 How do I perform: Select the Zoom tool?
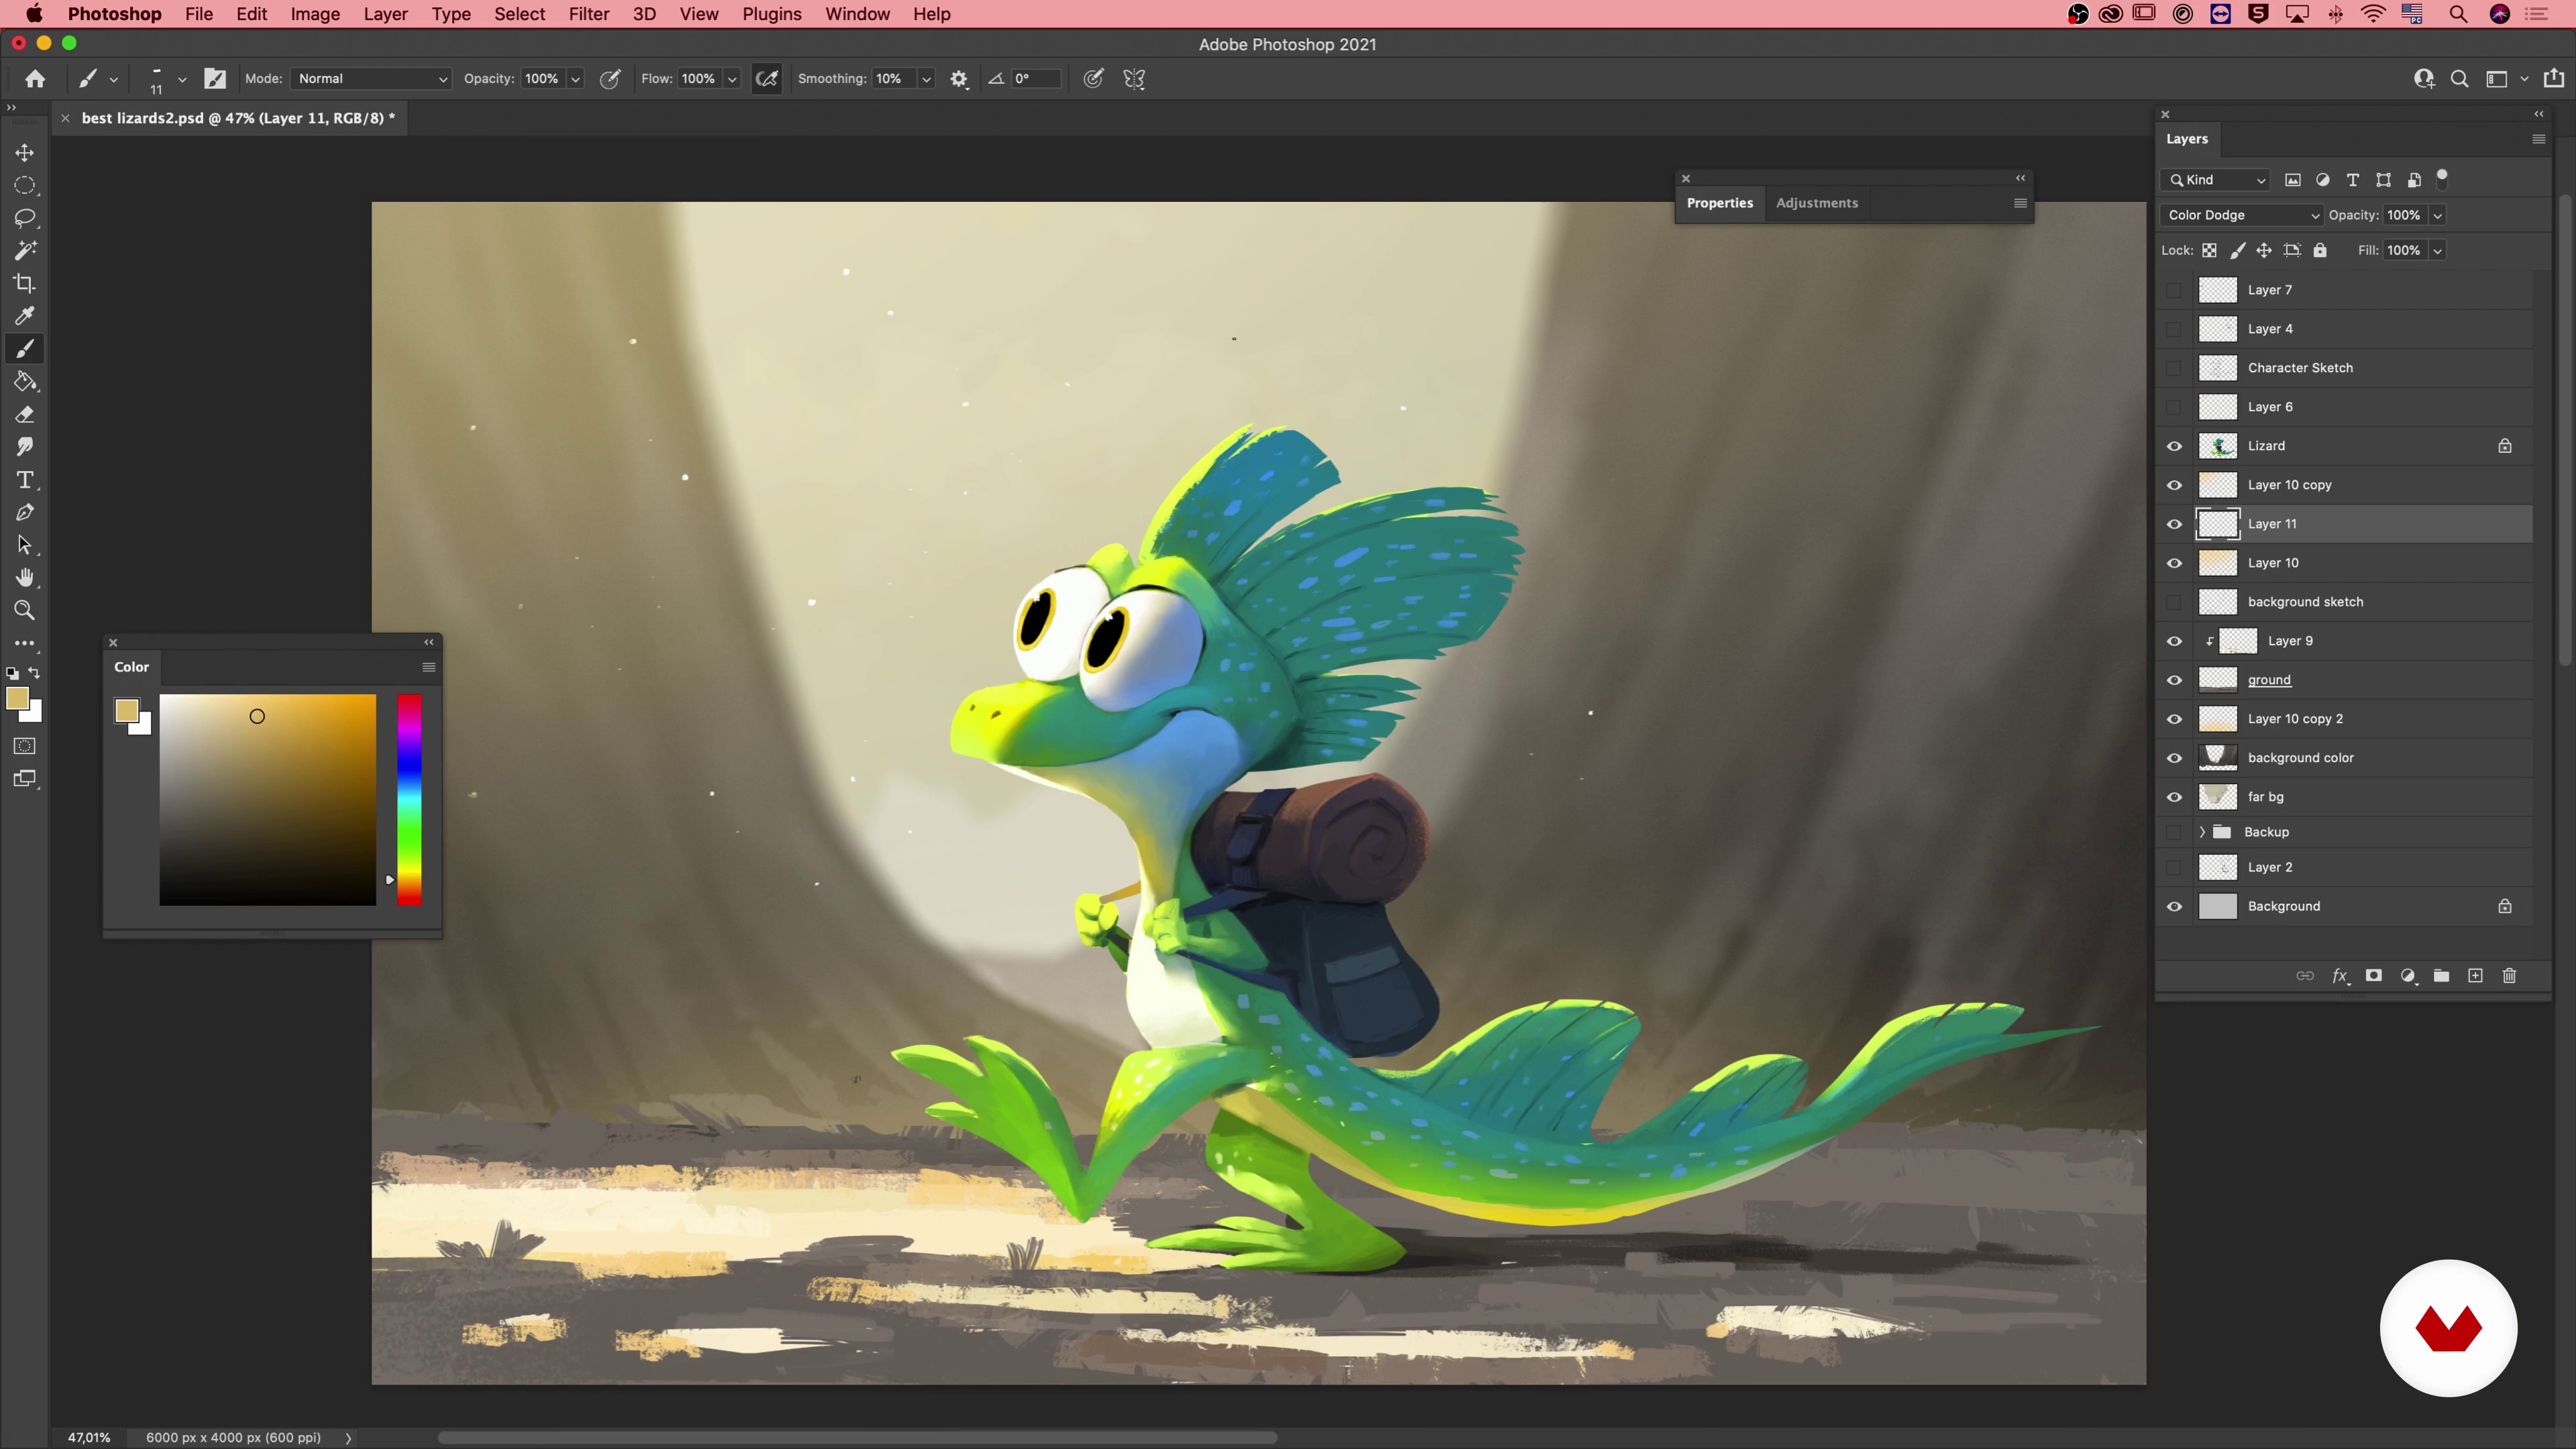pos(25,610)
